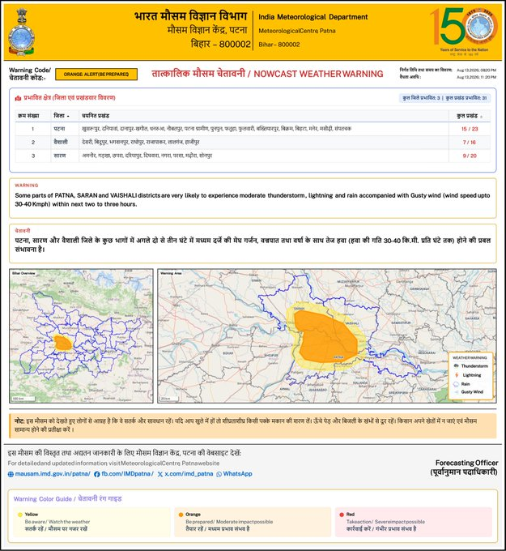Click the Lightning bolt icon in the legend
This screenshot has width=506, height=551.
[457, 375]
